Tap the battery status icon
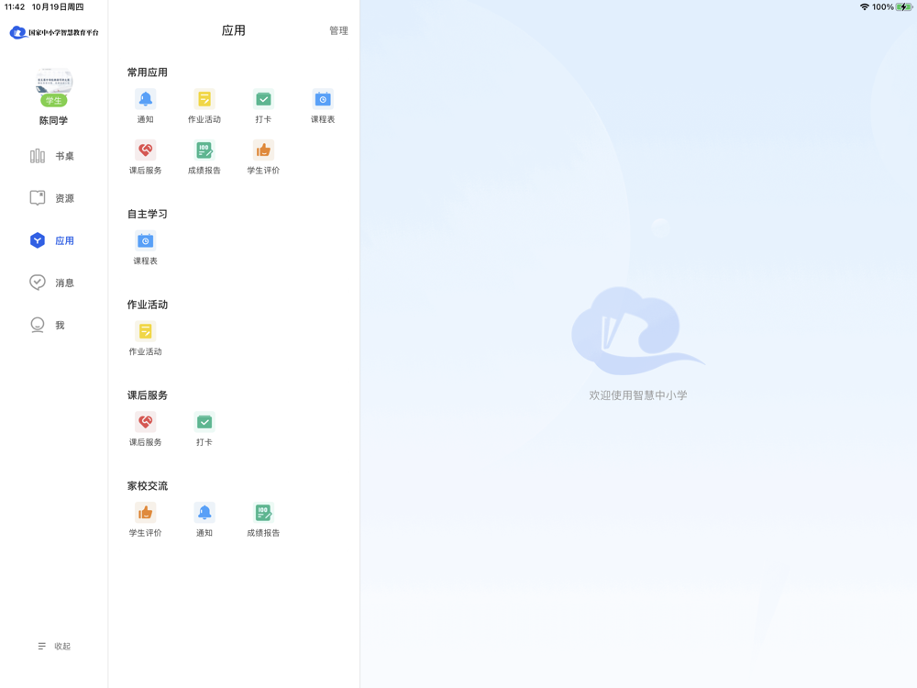The image size is (917, 688). (904, 7)
